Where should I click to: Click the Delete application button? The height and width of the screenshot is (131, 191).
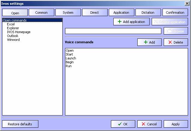point(170,22)
